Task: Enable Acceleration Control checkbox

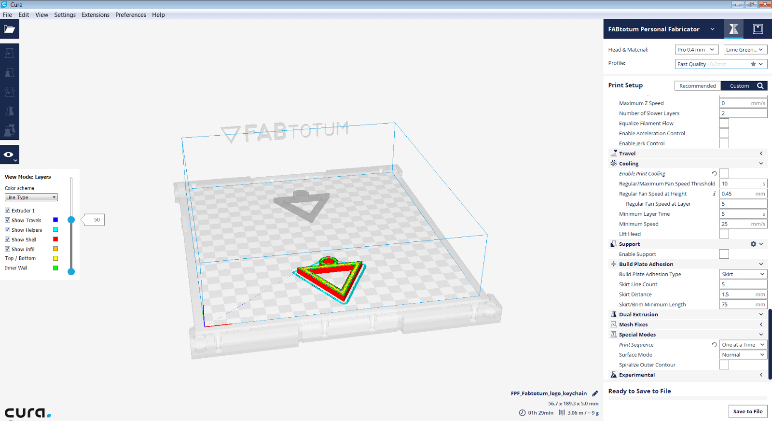Action: pos(724,133)
